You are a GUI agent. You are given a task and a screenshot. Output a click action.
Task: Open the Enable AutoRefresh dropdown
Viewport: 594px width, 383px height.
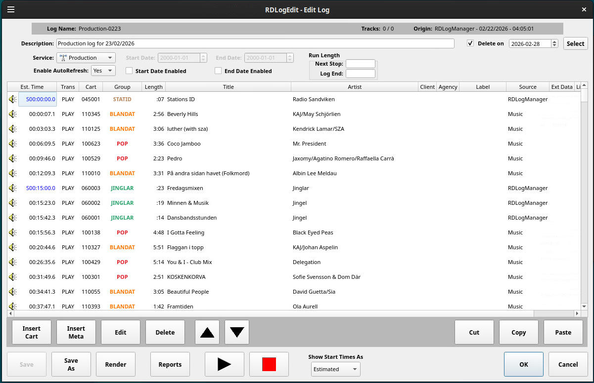click(x=103, y=71)
